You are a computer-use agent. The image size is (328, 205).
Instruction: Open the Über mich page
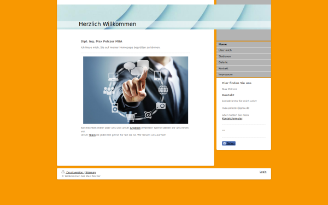tap(244, 50)
